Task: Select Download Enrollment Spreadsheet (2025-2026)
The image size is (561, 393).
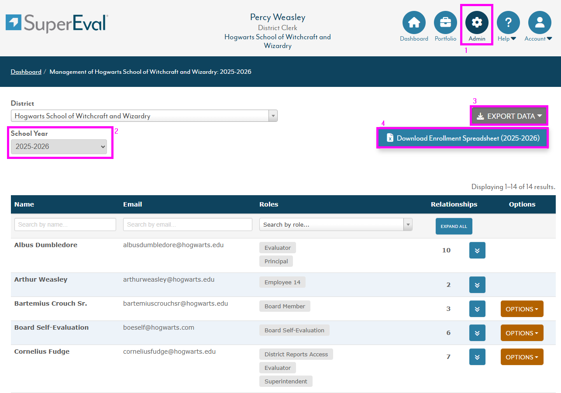Action: [x=463, y=138]
